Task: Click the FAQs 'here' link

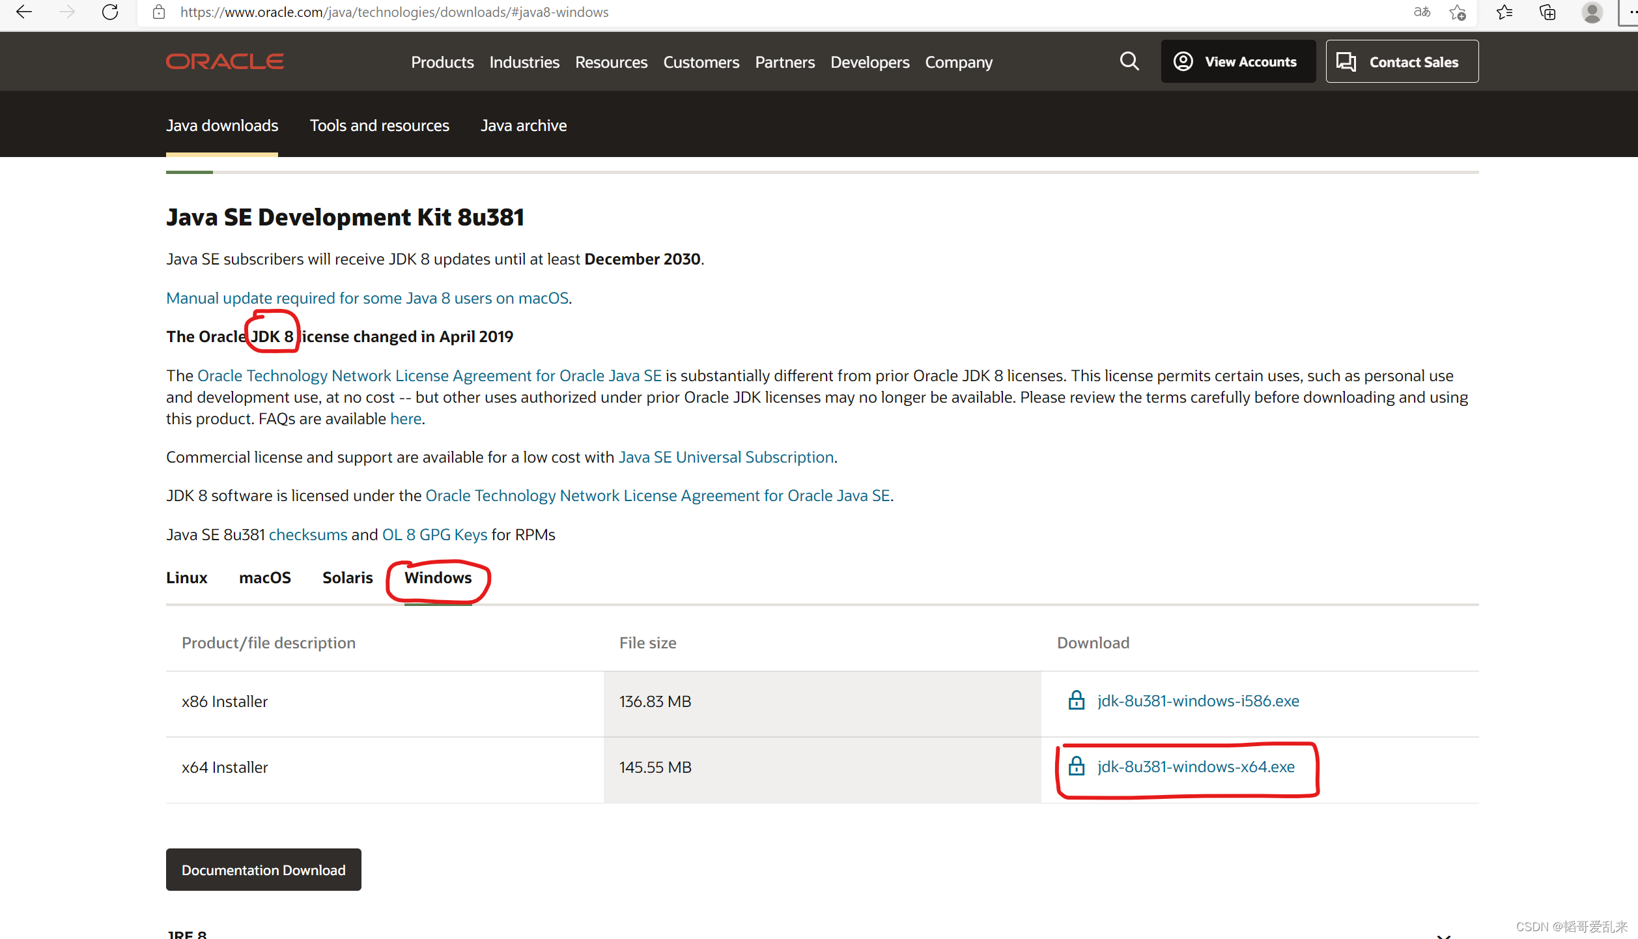Action: click(405, 418)
